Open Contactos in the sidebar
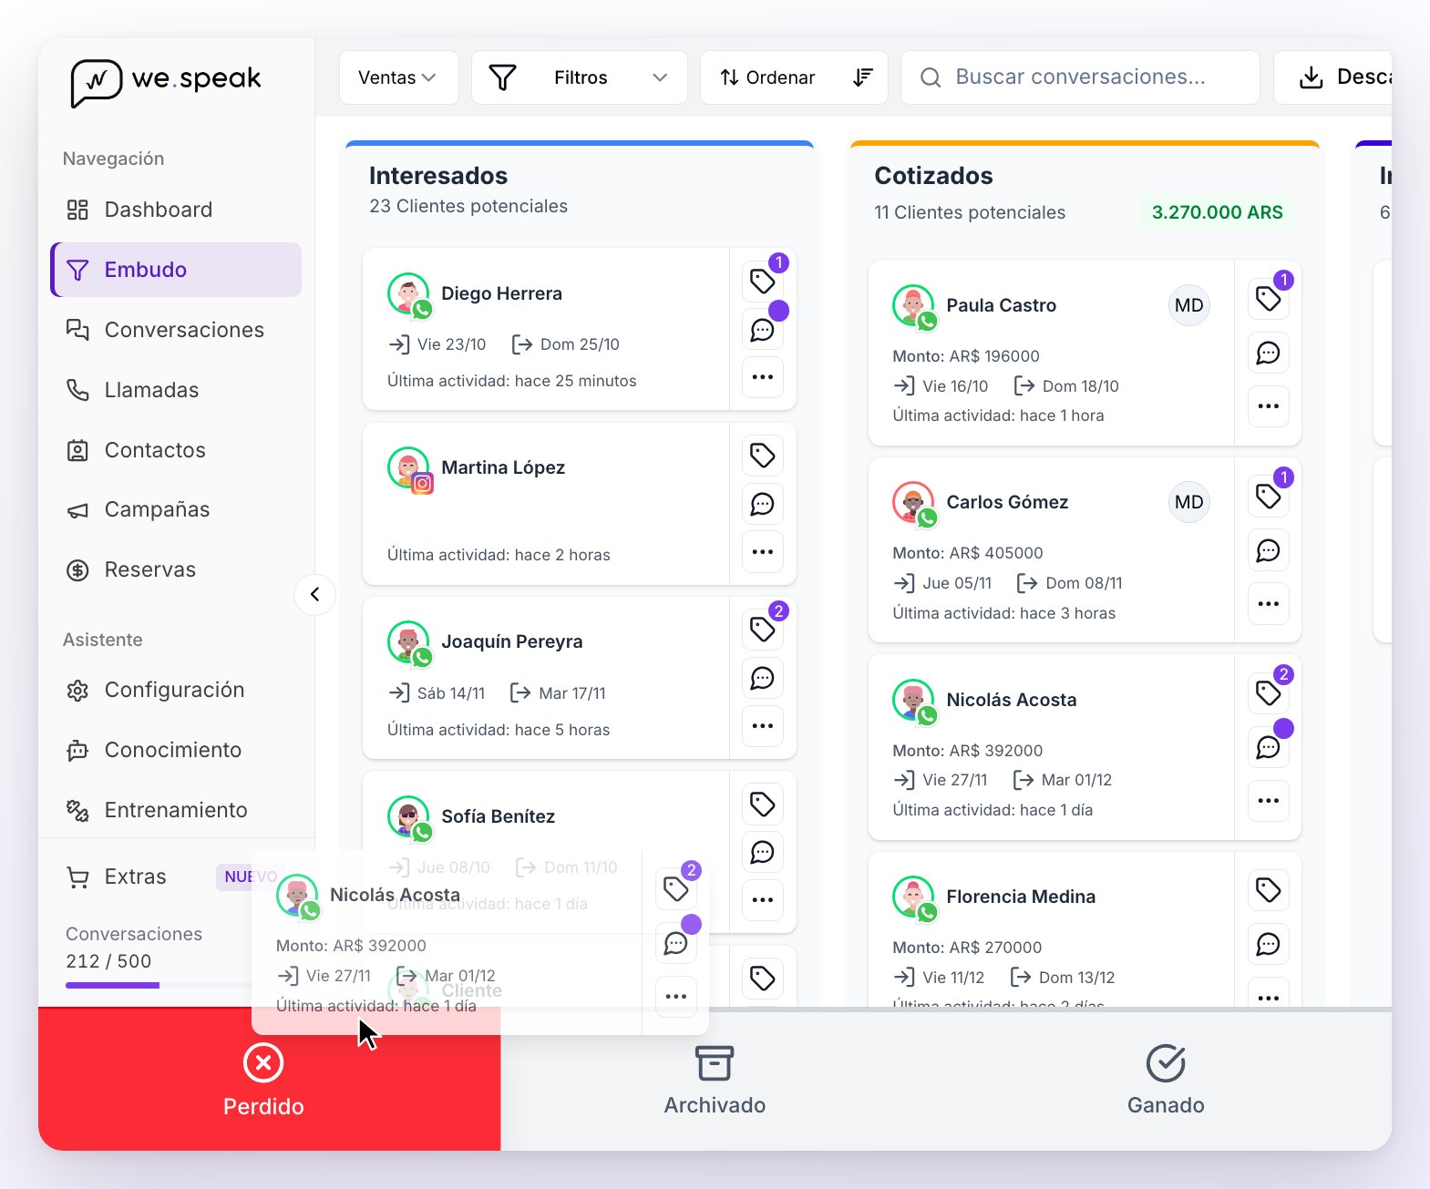The height and width of the screenshot is (1189, 1430). 176,450
